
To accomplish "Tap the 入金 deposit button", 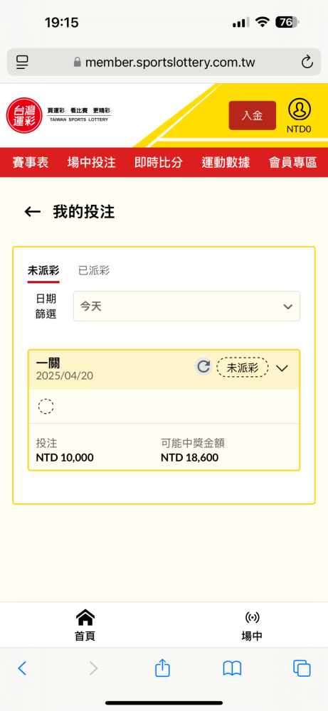I will click(253, 116).
